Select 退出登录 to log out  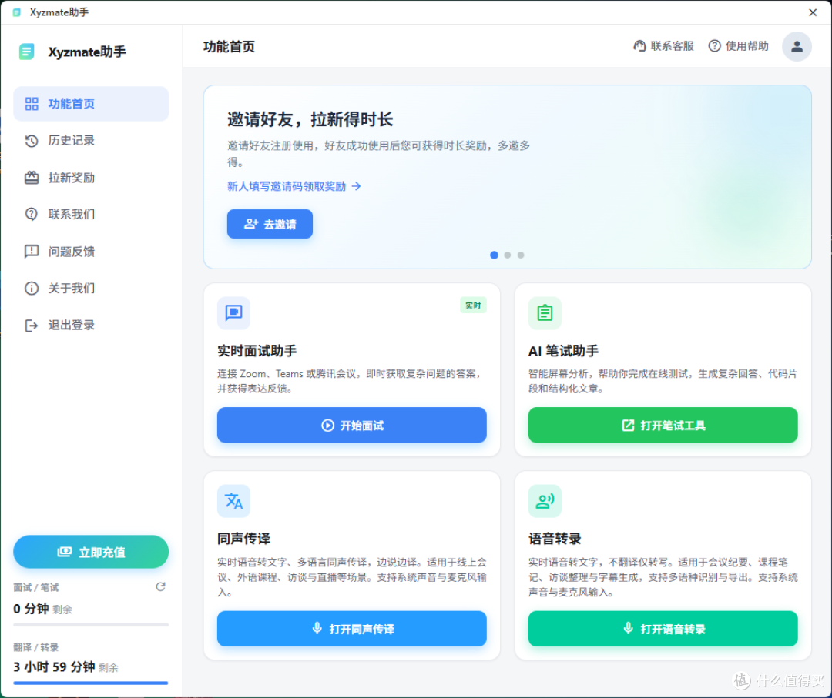91,325
